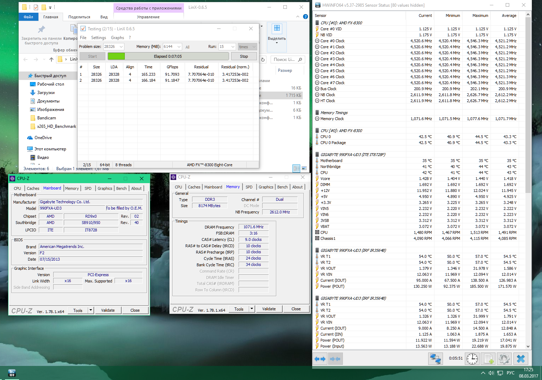Start logging with the sheet-plus icon

coord(488,359)
